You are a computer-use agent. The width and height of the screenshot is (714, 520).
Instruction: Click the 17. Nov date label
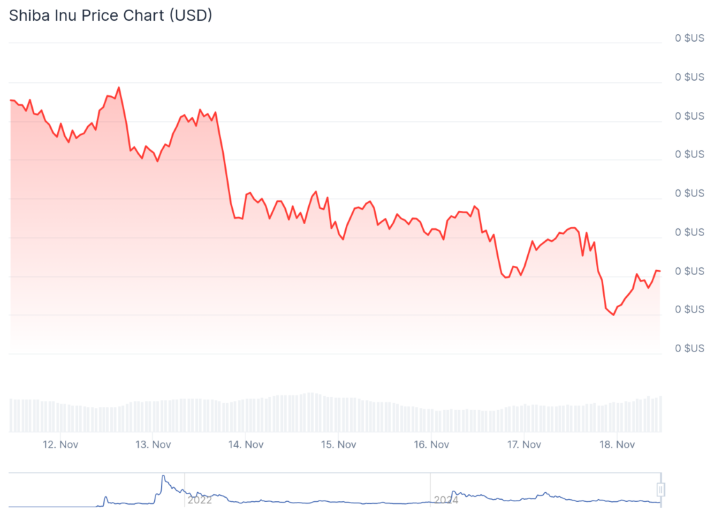[524, 444]
